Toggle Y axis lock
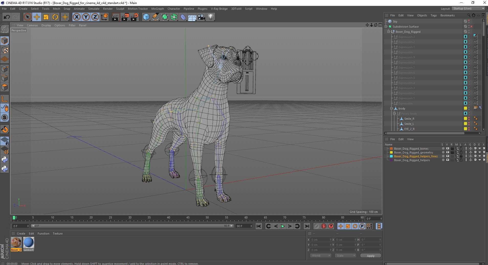 click(x=86, y=17)
